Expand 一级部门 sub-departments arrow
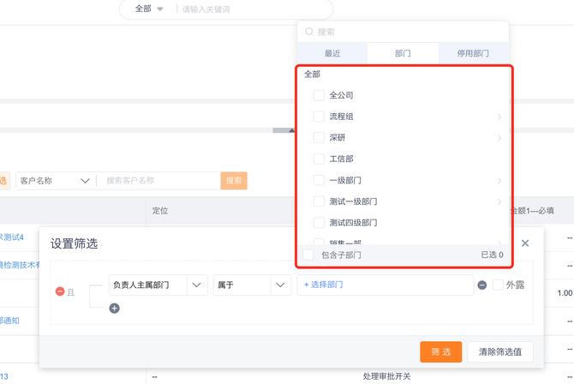This screenshot has width=574, height=384. pyautogui.click(x=499, y=181)
